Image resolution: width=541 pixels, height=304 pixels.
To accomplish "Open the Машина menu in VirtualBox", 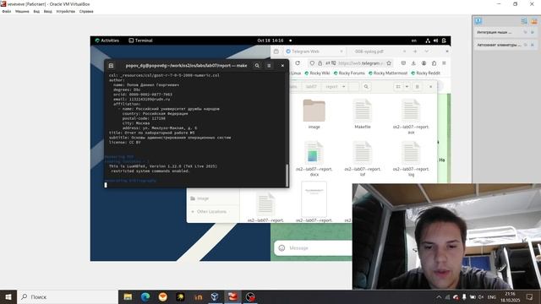I will point(22,11).
